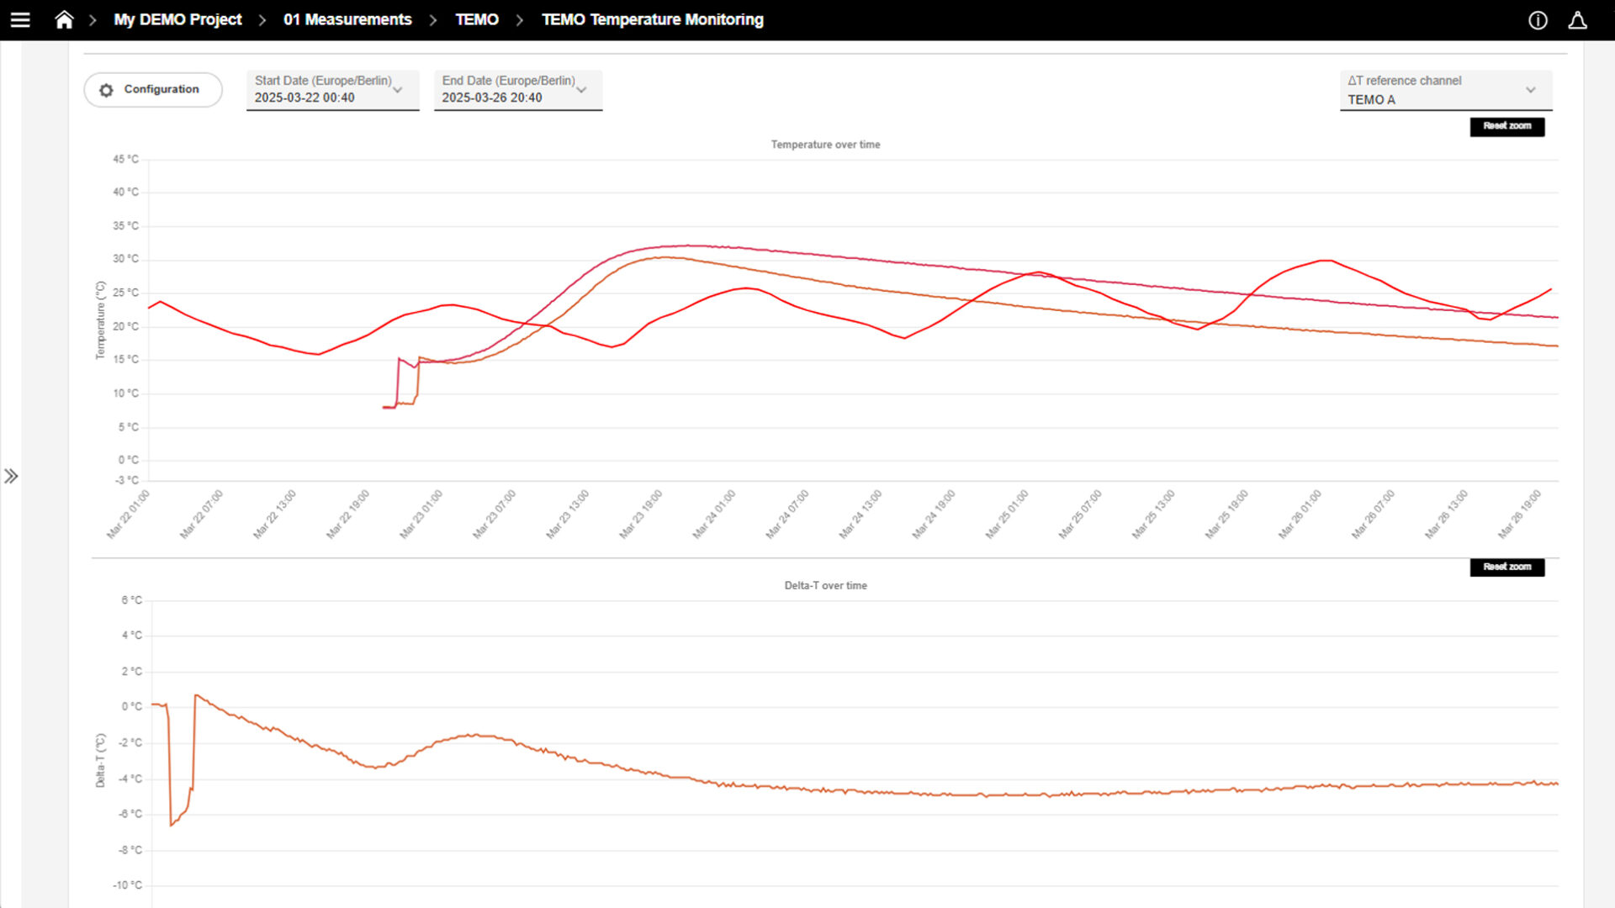
Task: Reset zoom on Temperature chart
Action: click(1506, 126)
